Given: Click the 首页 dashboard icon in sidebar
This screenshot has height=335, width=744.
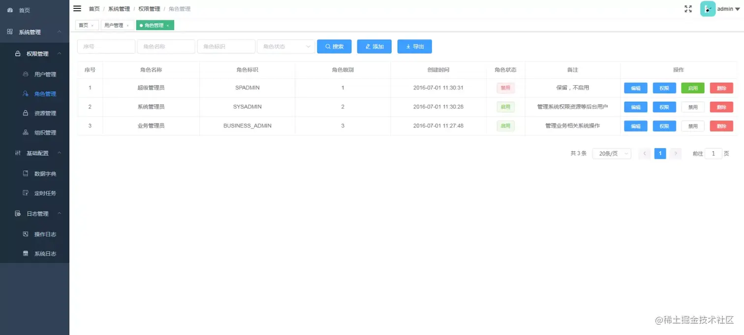Looking at the screenshot, I should [x=10, y=10].
